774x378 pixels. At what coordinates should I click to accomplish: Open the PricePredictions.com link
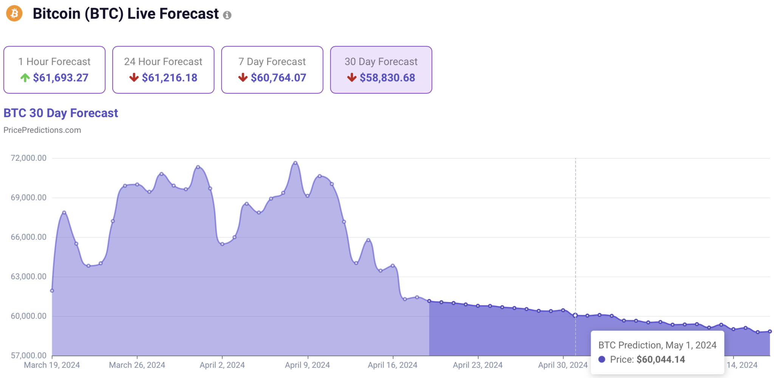(42, 130)
